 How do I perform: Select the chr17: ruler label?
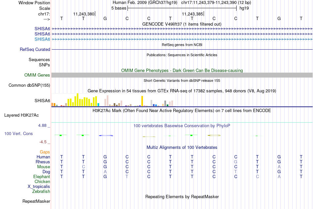pos(44,14)
